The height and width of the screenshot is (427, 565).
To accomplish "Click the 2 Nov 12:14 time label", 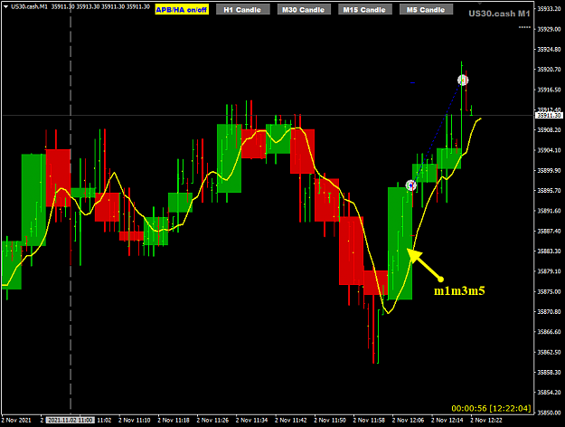I will pos(447,420).
